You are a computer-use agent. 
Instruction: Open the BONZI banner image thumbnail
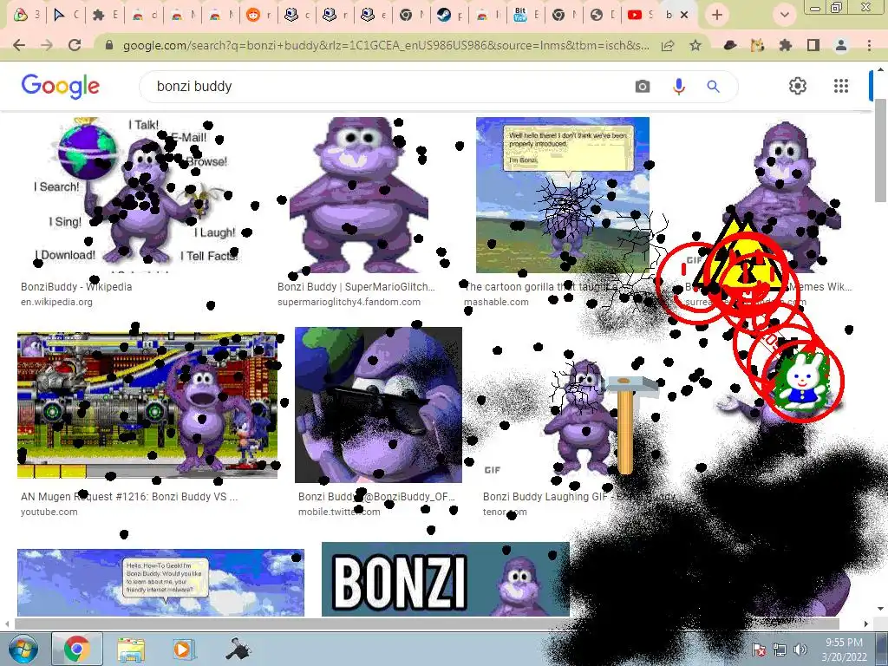coord(445,578)
